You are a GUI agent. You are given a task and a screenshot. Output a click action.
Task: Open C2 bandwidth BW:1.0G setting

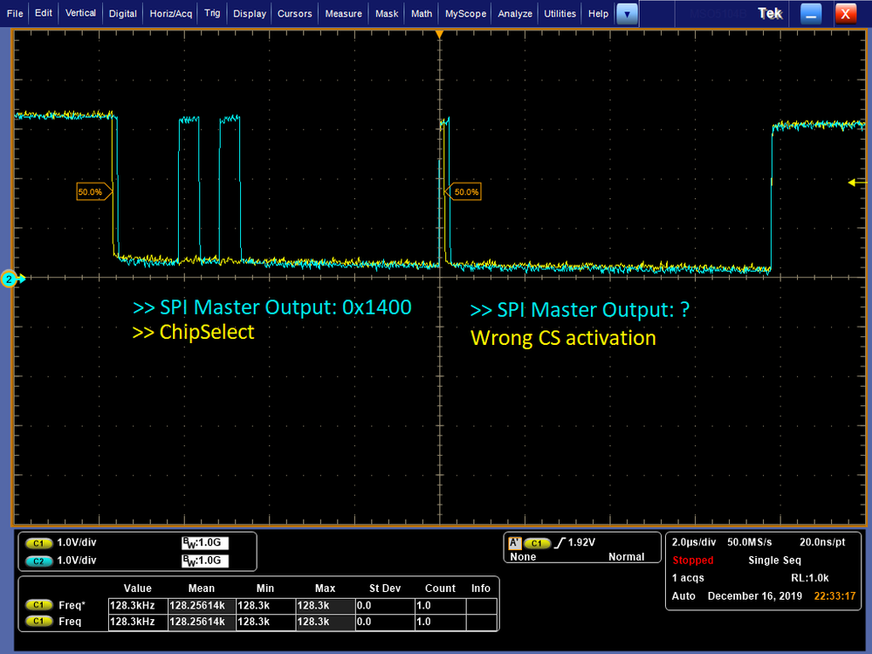[204, 561]
